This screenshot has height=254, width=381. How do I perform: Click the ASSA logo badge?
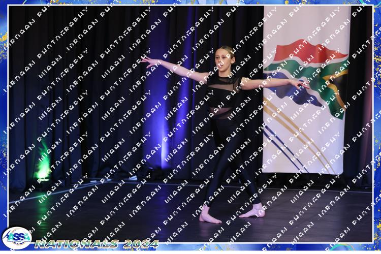pyautogui.click(x=16, y=238)
